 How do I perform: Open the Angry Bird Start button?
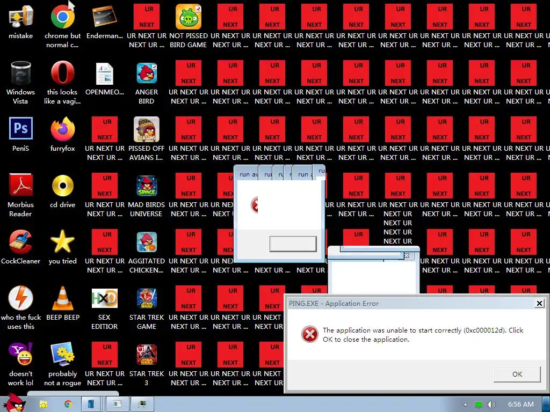(x=14, y=403)
